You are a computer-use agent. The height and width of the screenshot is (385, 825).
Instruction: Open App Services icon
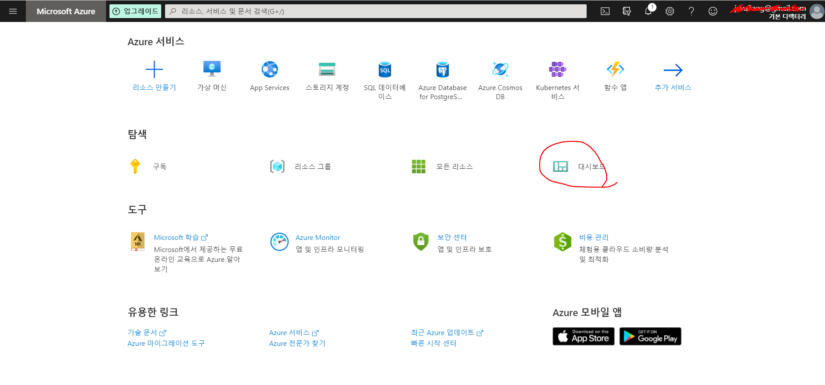(270, 69)
